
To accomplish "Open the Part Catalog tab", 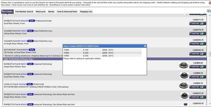I will tap(7, 12).
